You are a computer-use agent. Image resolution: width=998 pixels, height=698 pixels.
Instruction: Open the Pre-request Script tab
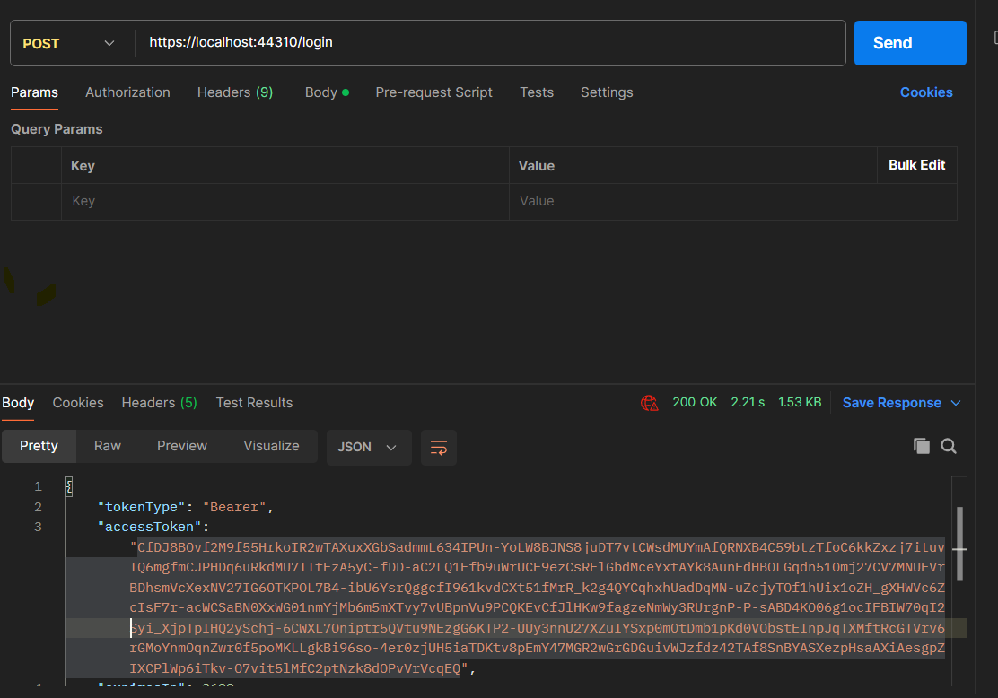pyautogui.click(x=434, y=92)
